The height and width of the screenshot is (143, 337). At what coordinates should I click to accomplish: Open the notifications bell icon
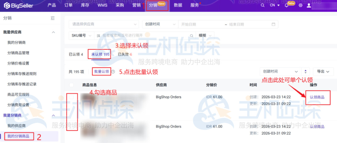pos(286,6)
